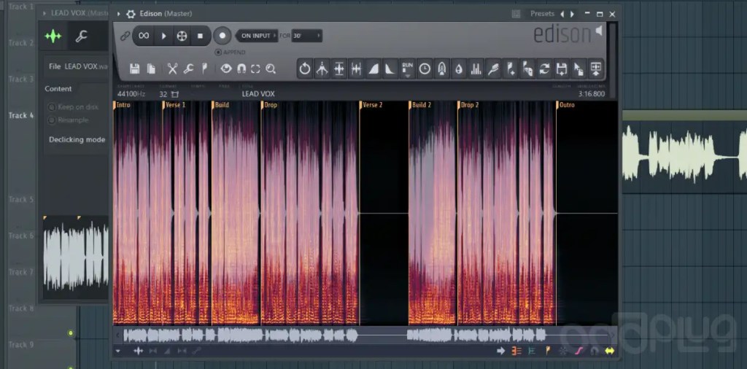Open the Presets menu
The width and height of the screenshot is (747, 369).
(x=542, y=14)
